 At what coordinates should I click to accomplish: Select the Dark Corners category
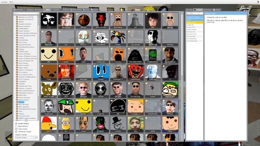click(23, 42)
